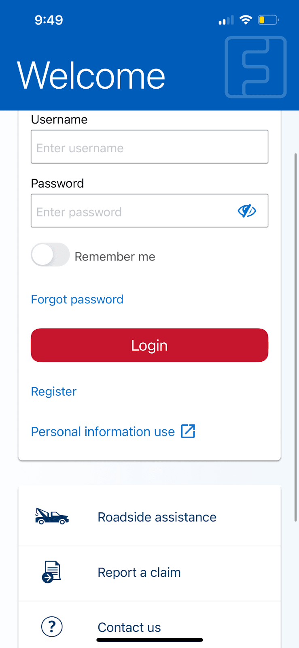Image resolution: width=299 pixels, height=648 pixels.
Task: Click the Enter password field
Action: (x=134, y=211)
